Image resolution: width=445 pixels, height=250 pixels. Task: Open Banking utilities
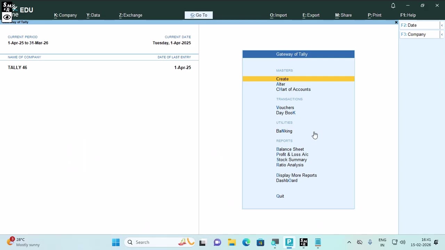pyautogui.click(x=284, y=131)
